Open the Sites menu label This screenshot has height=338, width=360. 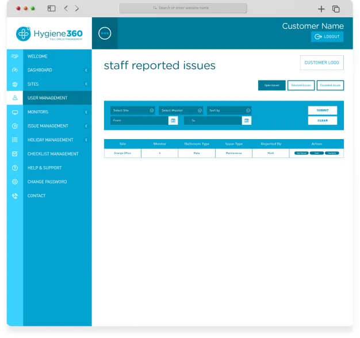pyautogui.click(x=33, y=84)
